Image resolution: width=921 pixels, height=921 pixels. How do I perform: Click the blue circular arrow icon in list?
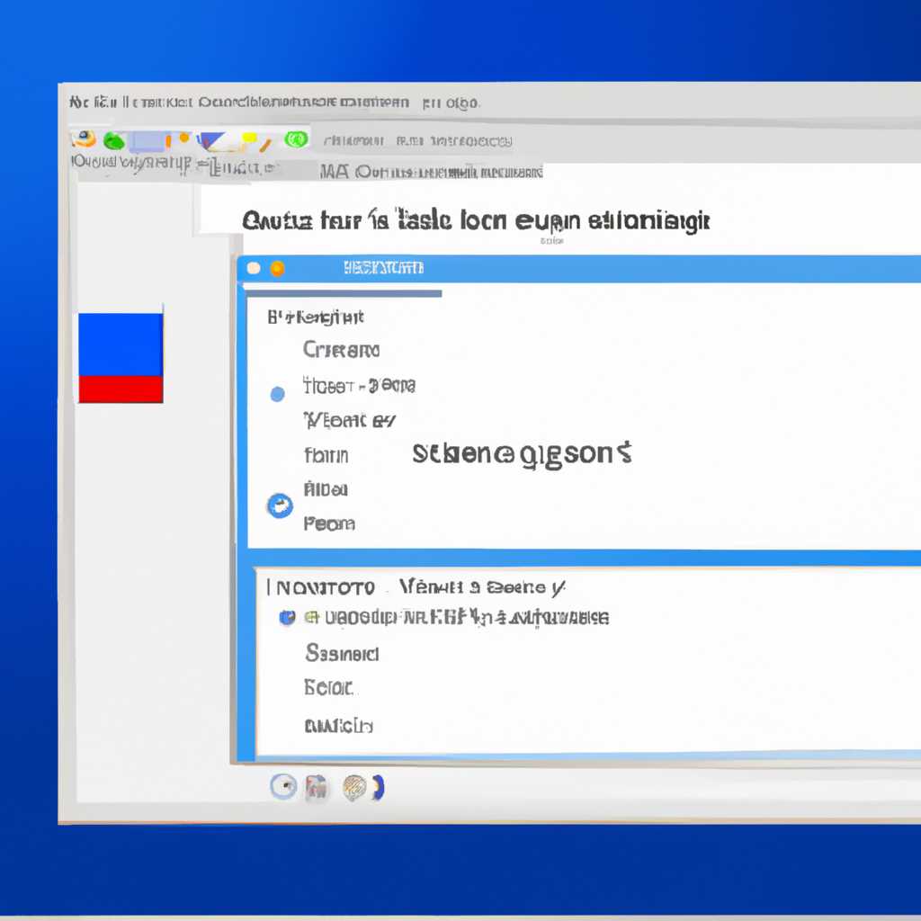[280, 505]
